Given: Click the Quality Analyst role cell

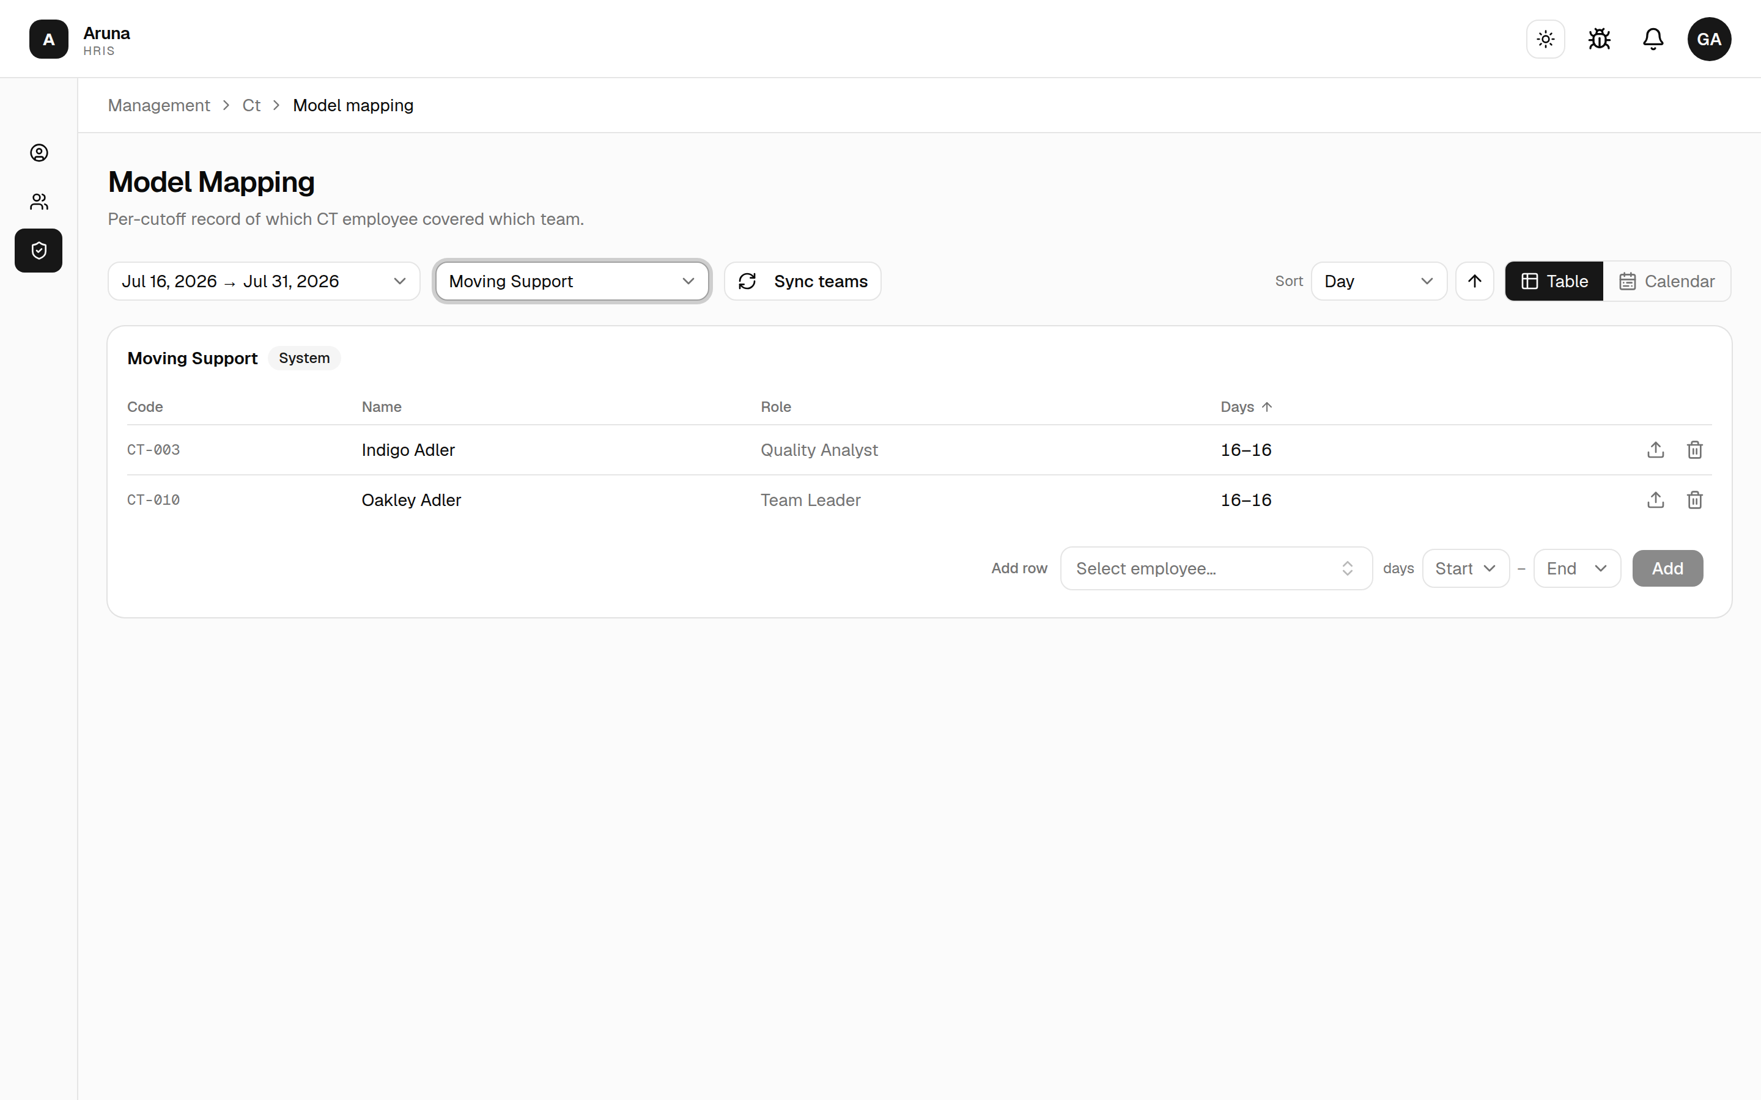Looking at the screenshot, I should [x=819, y=450].
